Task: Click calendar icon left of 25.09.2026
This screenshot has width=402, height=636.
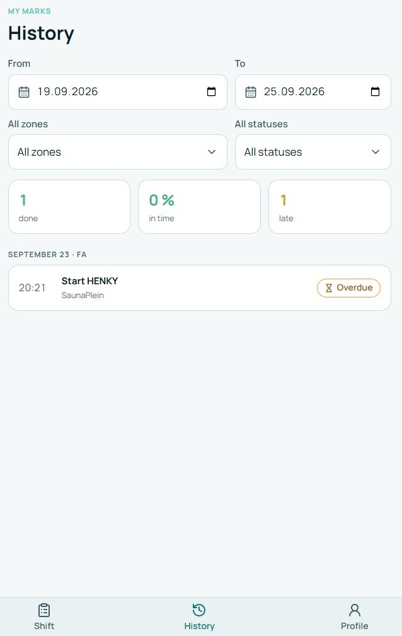Action: (251, 92)
